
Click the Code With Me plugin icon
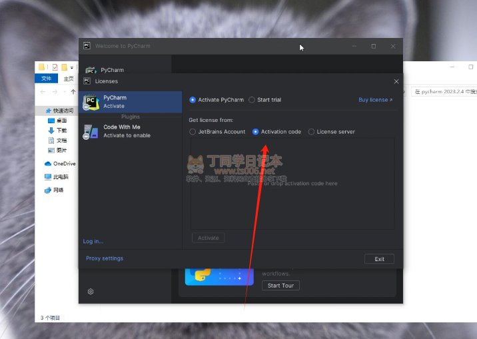coord(91,132)
